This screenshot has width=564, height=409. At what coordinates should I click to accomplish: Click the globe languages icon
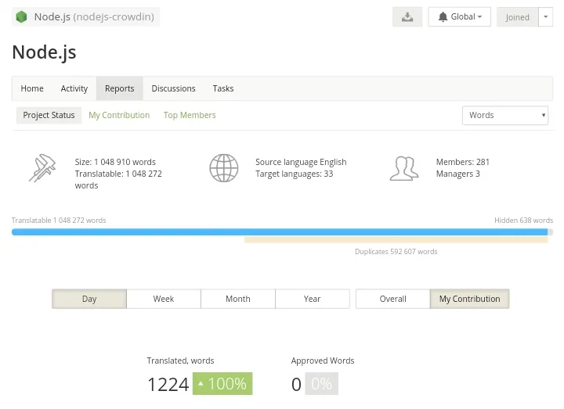point(224,168)
